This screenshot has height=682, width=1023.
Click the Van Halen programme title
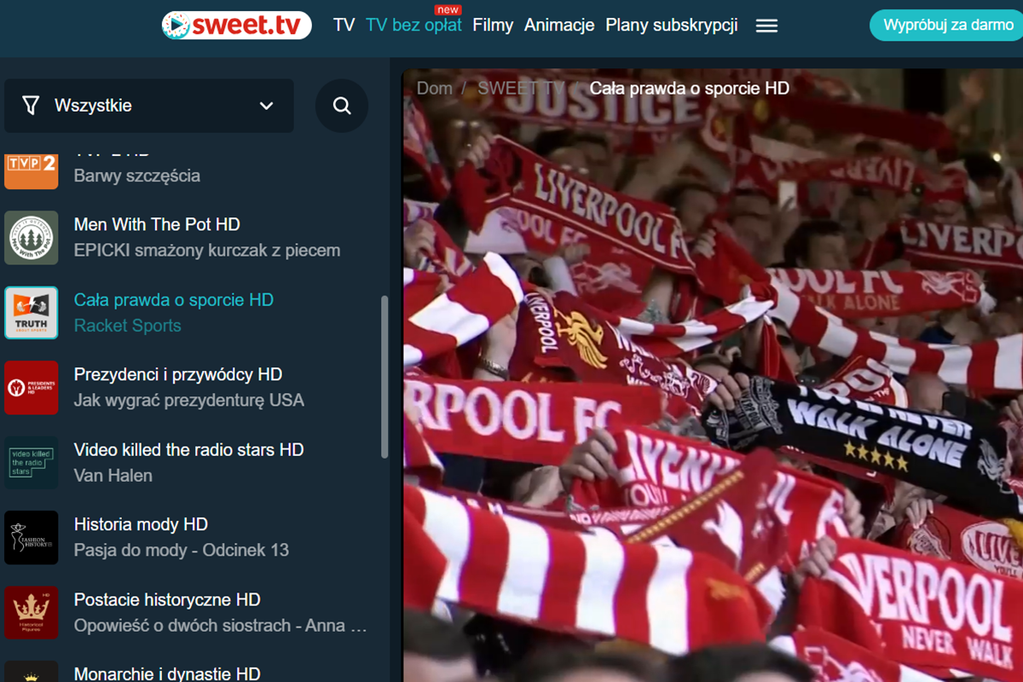click(x=113, y=476)
